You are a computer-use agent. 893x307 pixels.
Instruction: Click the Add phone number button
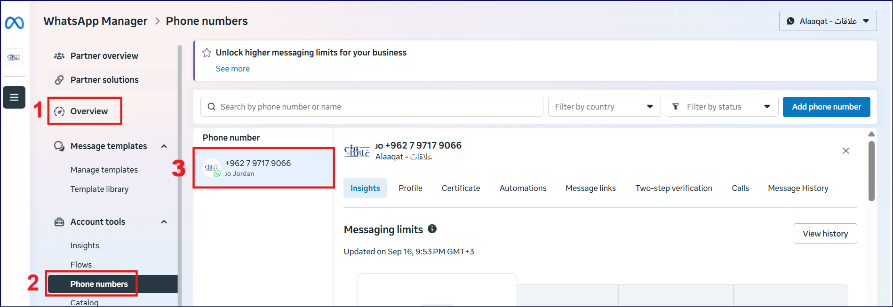tap(827, 107)
